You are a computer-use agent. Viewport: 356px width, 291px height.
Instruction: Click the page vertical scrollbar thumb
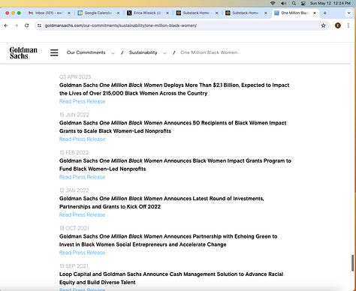pyautogui.click(x=353, y=263)
